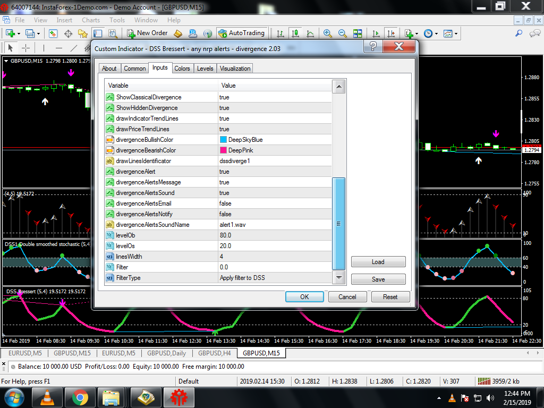The width and height of the screenshot is (544, 408).
Task: Switch to the Colors tab
Action: tap(182, 69)
